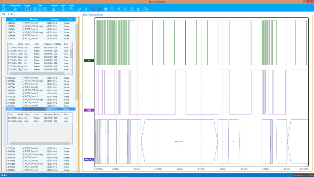Screen dimensions: 314x177
Task: Click the analytics chart toolbar icon
Action: click(x=53, y=9)
